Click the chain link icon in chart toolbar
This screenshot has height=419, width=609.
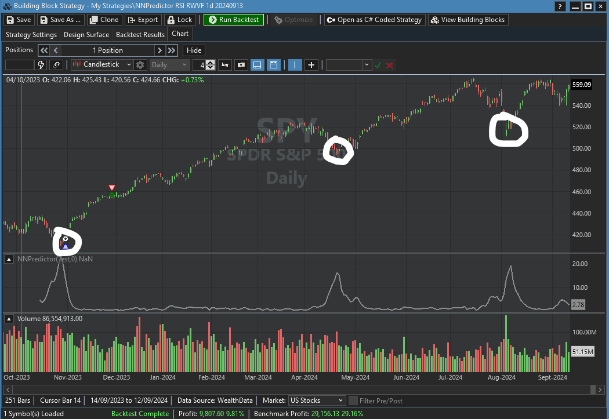pyautogui.click(x=56, y=65)
